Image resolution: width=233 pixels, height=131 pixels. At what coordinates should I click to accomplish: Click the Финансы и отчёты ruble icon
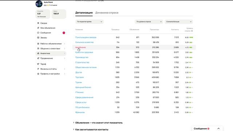point(38,69)
